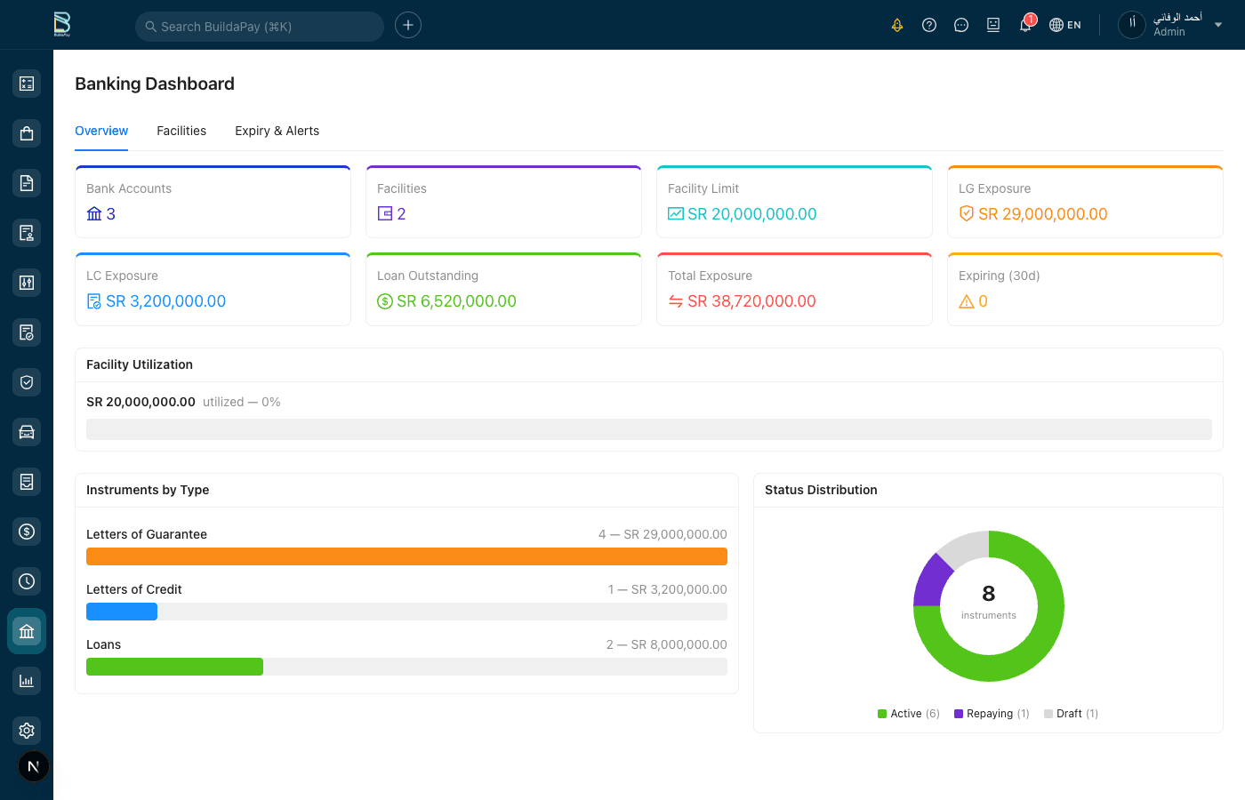1245x800 pixels.
Task: Open the chat bubble icon in the header
Action: [x=960, y=24]
